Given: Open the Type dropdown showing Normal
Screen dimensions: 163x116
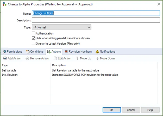Looking at the screenshot, I should click(x=62, y=27).
